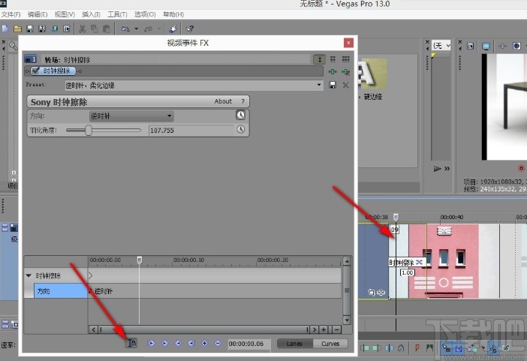Click the Redo arrow icon
The width and height of the screenshot is (527, 361).
tap(148, 29)
